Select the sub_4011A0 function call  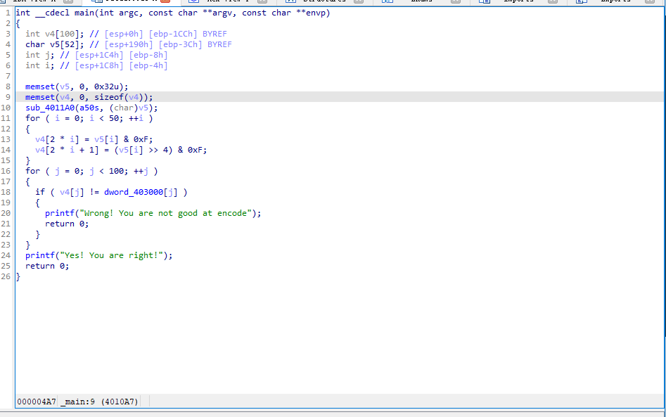click(x=53, y=108)
